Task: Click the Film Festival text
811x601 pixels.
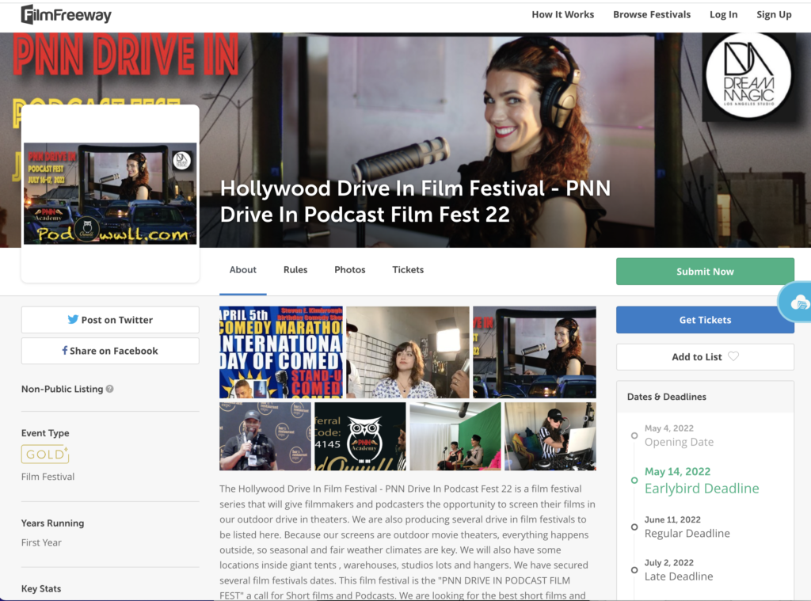Action: pos(48,477)
